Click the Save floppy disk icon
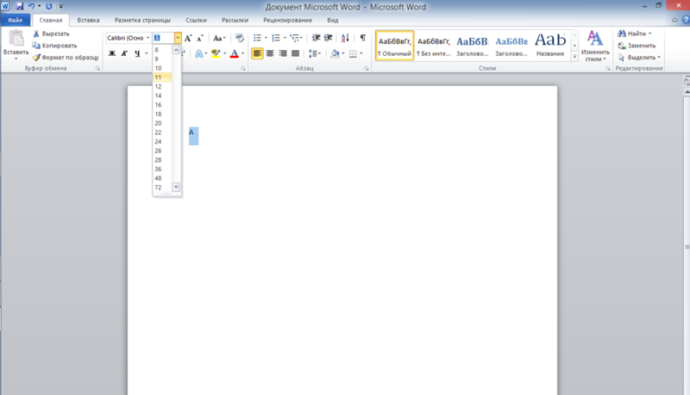The height and width of the screenshot is (395, 690). 19,6
